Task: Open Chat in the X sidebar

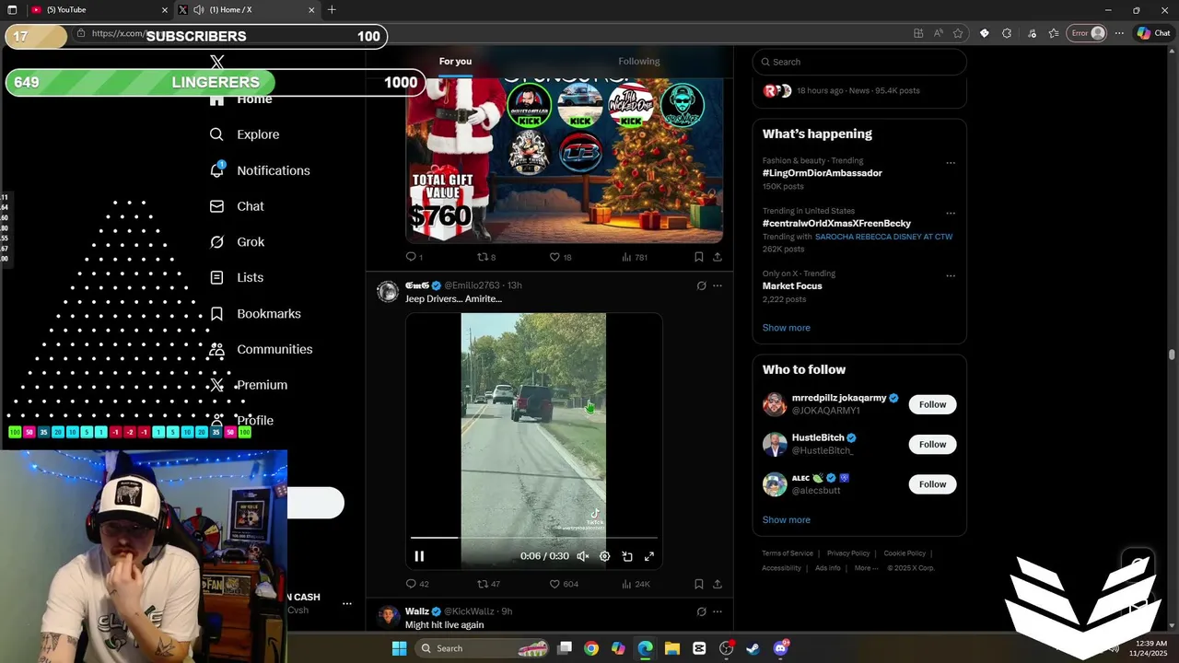Action: point(237,206)
